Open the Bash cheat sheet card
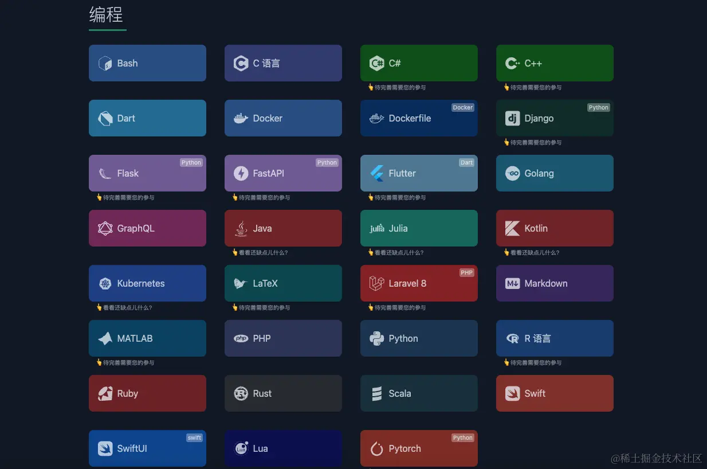707x469 pixels. pos(147,63)
